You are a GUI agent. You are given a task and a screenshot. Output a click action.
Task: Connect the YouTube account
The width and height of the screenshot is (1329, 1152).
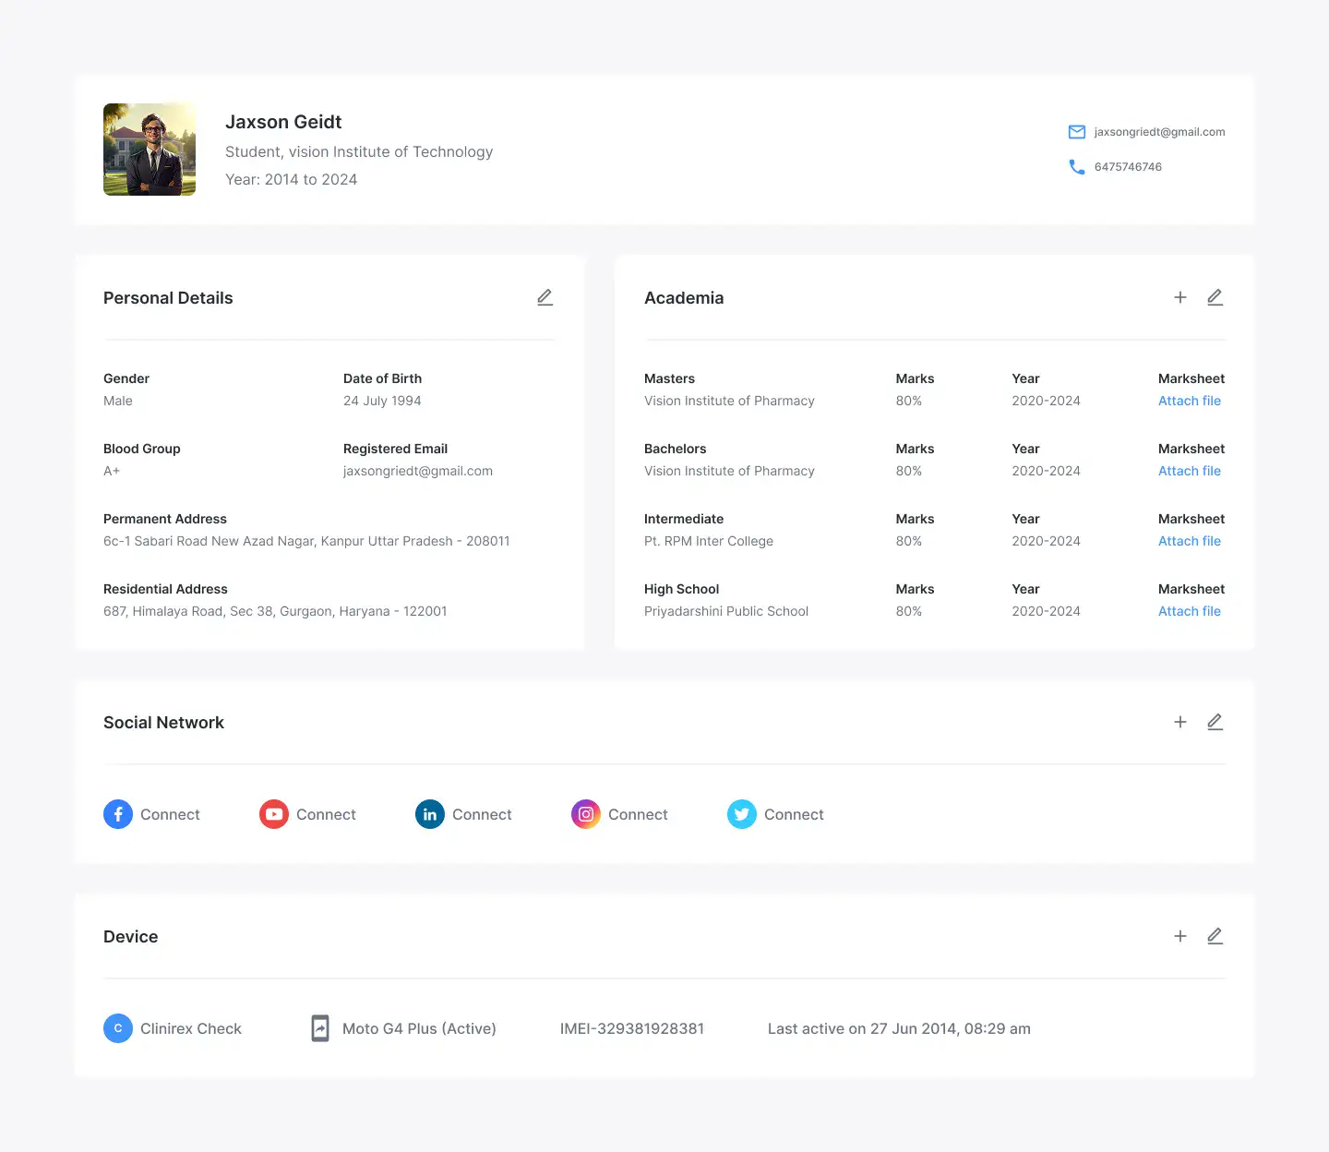click(326, 814)
